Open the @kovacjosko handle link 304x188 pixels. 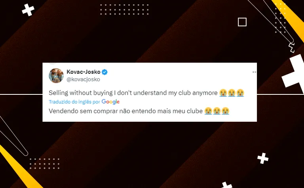(84, 79)
